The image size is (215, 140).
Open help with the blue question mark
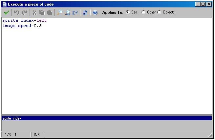pyautogui.click(x=95, y=12)
